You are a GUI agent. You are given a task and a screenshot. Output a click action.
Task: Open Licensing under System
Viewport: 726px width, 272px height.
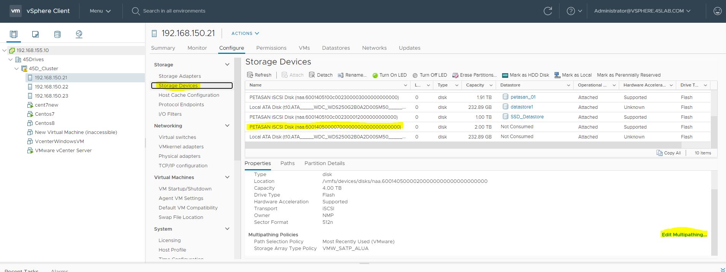tap(170, 240)
